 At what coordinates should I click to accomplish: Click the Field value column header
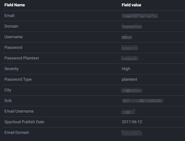[131, 5]
